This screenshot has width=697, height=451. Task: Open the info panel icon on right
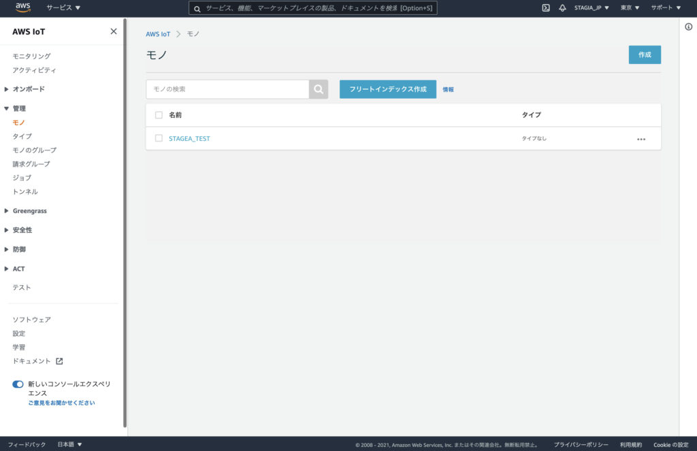688,27
